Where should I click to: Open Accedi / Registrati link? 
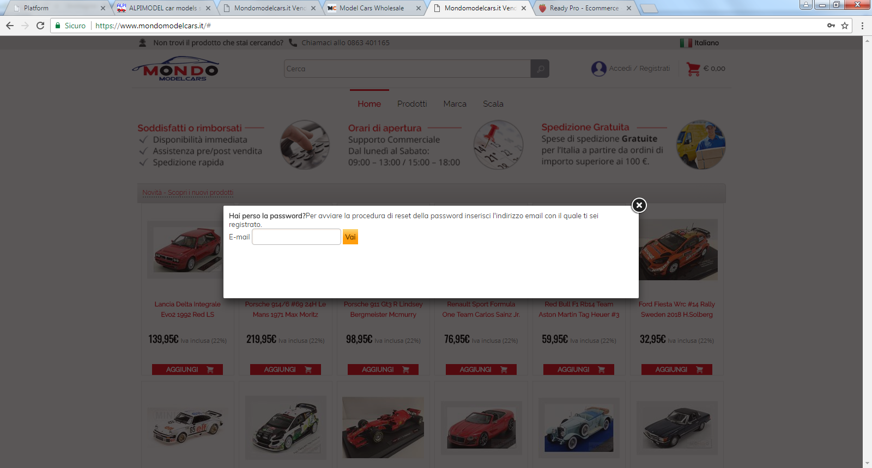coord(639,69)
